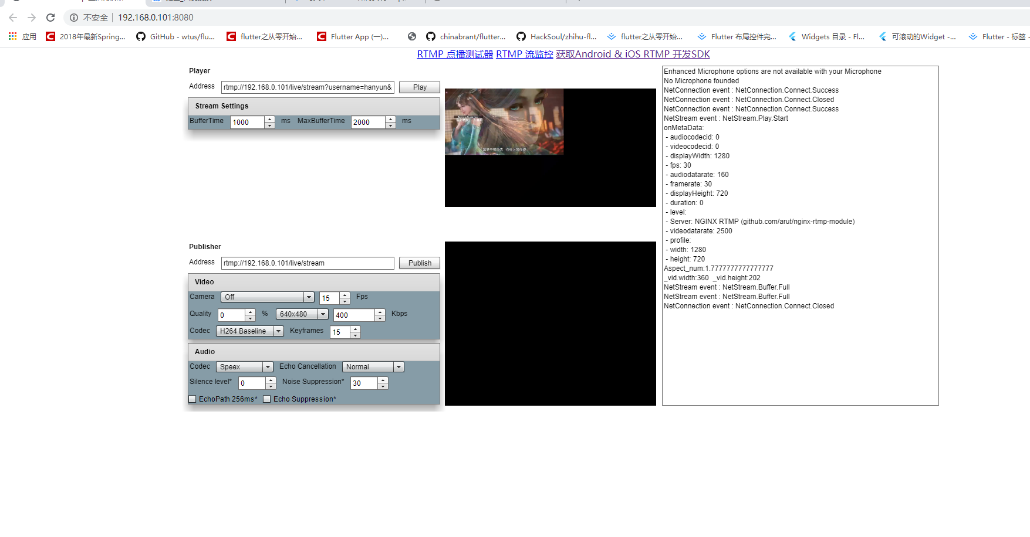
Task: Click the BufferTime value field
Action: pyautogui.click(x=248, y=122)
